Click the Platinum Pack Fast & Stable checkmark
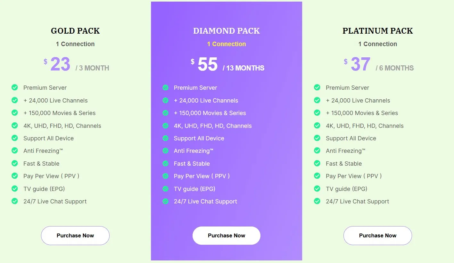 coord(317,163)
